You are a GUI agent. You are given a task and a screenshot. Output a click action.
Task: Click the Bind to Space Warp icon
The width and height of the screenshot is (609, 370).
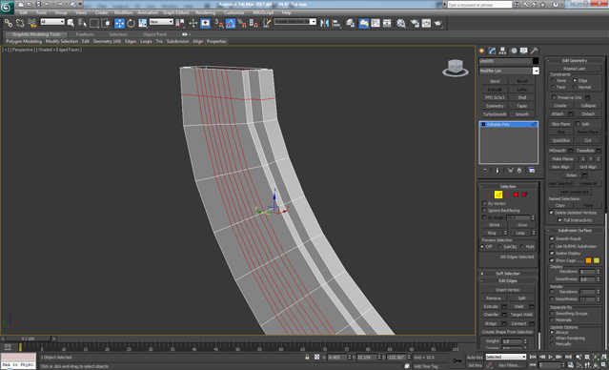(32, 23)
